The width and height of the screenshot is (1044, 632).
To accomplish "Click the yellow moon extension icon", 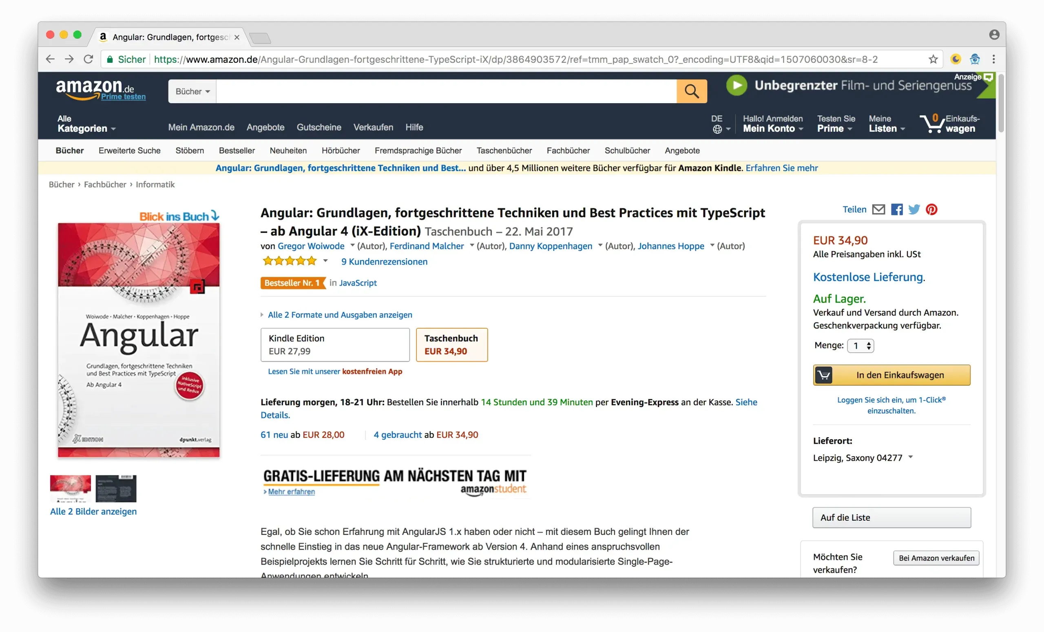I will click(956, 59).
